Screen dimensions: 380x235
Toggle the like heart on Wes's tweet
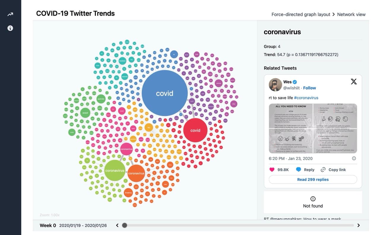[272, 169]
